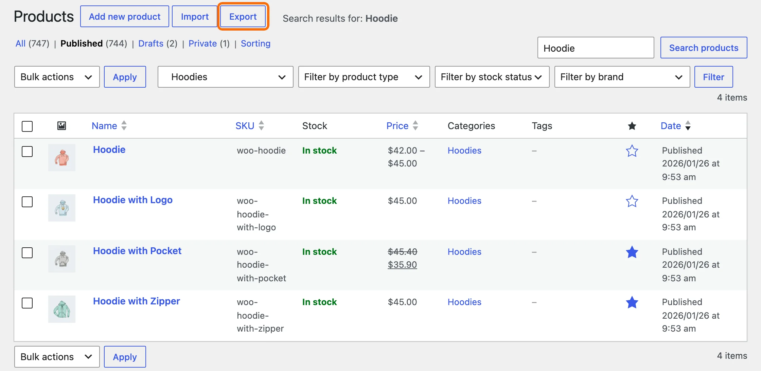Select the Hoodie with Pocket checkbox
Image resolution: width=761 pixels, height=371 pixels.
[27, 253]
